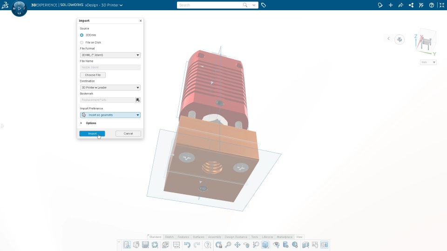This screenshot has width=447, height=251.
Task: Open the search options dropdown arrow
Action: 254,5
